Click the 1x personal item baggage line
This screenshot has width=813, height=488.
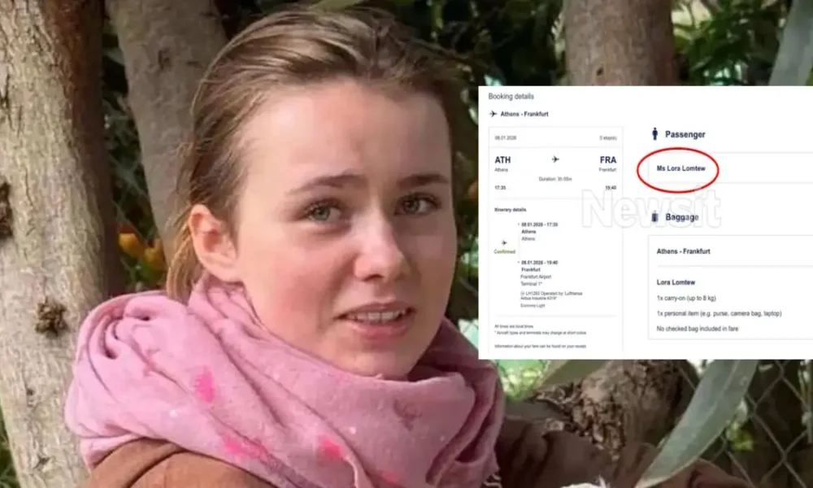tap(708, 313)
